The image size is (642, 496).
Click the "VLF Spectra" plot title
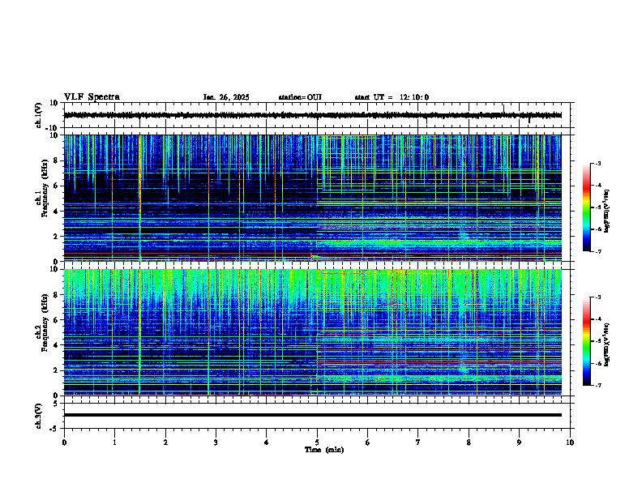point(92,97)
